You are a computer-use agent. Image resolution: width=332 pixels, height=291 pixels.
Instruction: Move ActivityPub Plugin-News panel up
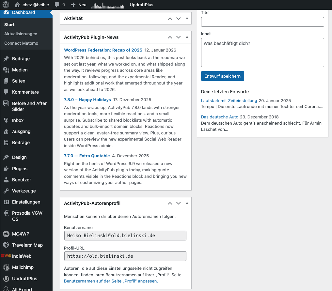(170, 37)
